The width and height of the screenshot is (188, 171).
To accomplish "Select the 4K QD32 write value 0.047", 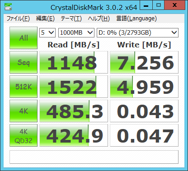I will (144, 135).
